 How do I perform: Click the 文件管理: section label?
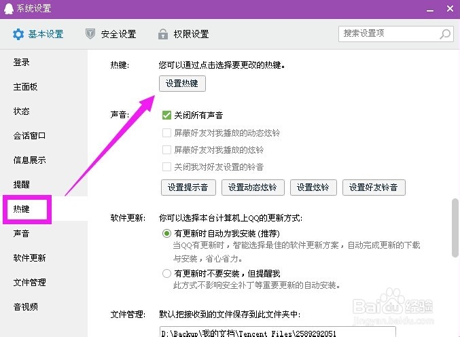(128, 315)
